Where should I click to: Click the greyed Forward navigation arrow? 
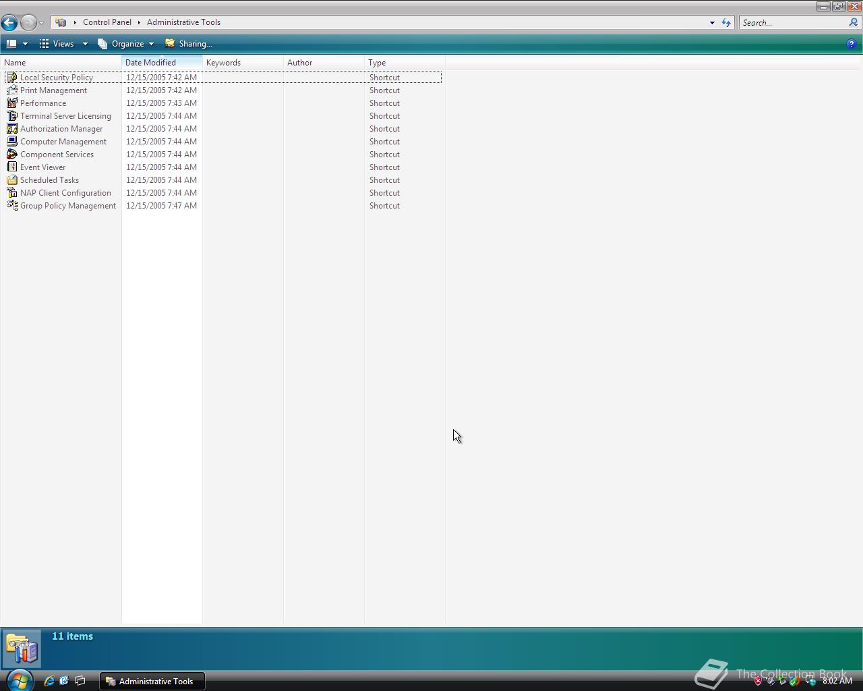coord(28,22)
